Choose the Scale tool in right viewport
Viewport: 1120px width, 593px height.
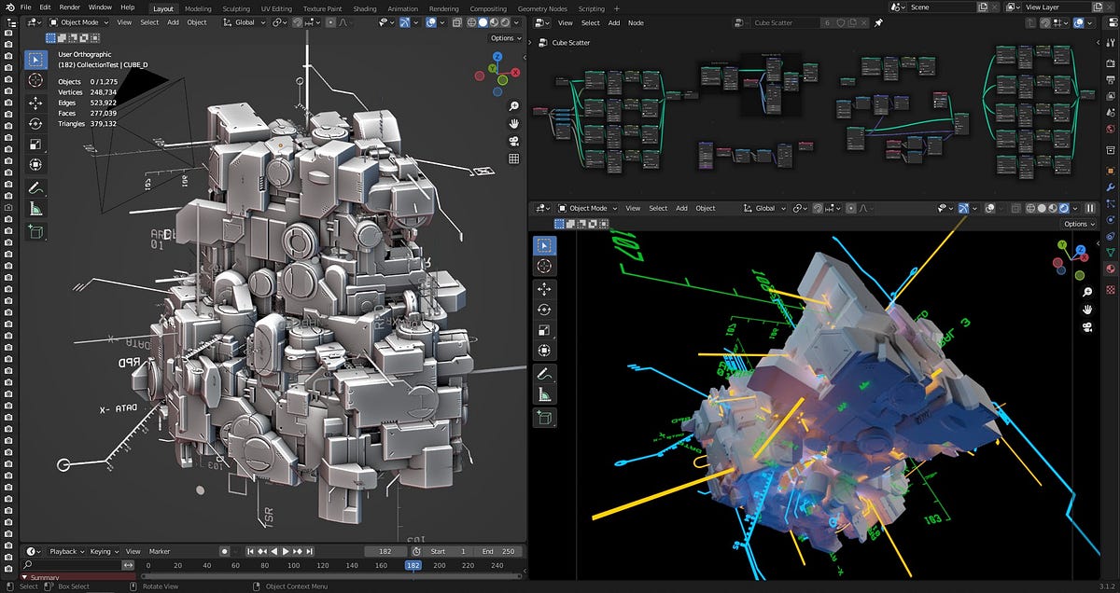543,330
